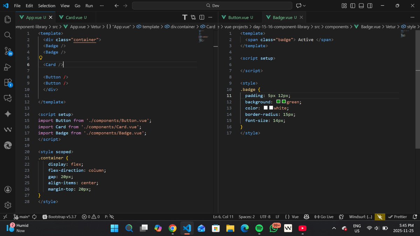Click the main branch in status bar
This screenshot has width=420, height=236.
pos(22,217)
